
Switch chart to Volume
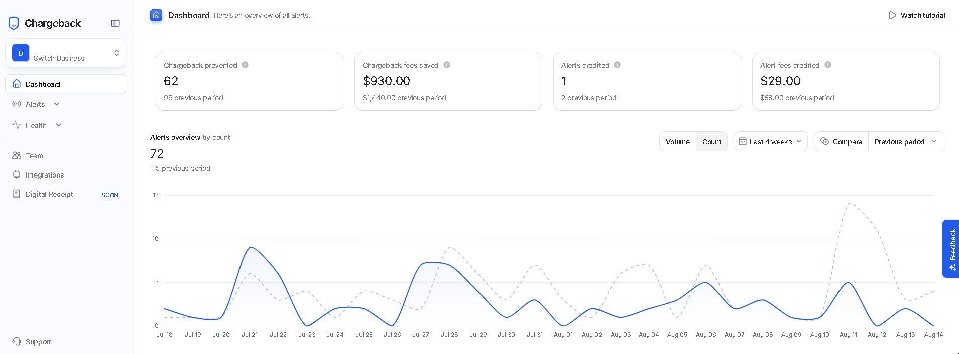tap(678, 142)
